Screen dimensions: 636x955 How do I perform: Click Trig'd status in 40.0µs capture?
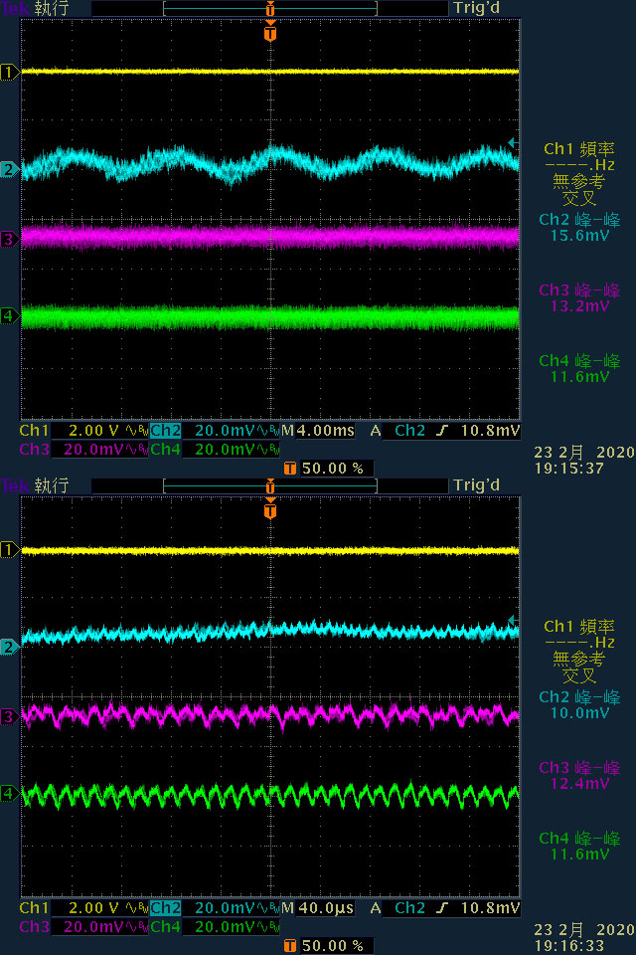point(477,486)
